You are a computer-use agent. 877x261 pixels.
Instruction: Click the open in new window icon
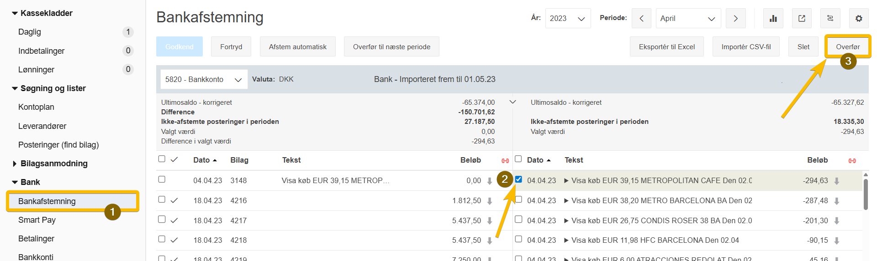point(802,18)
